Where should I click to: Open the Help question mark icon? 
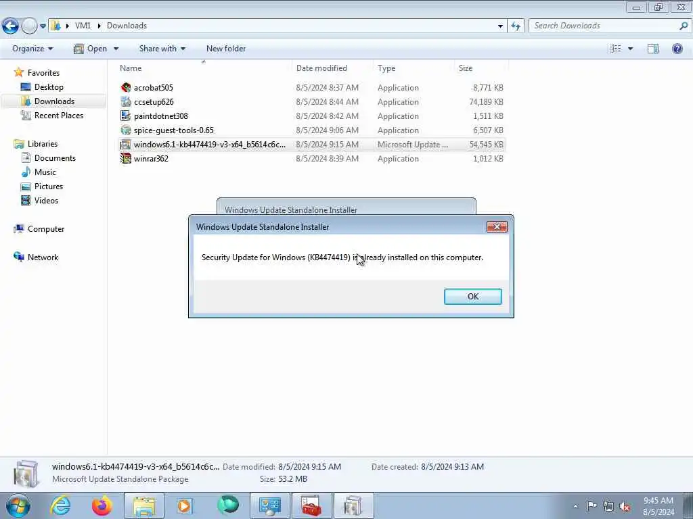[677, 49]
